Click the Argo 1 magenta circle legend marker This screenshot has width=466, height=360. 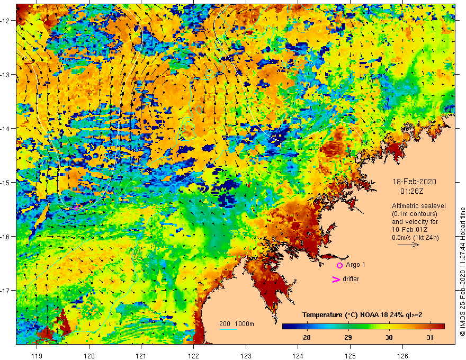[x=339, y=265]
